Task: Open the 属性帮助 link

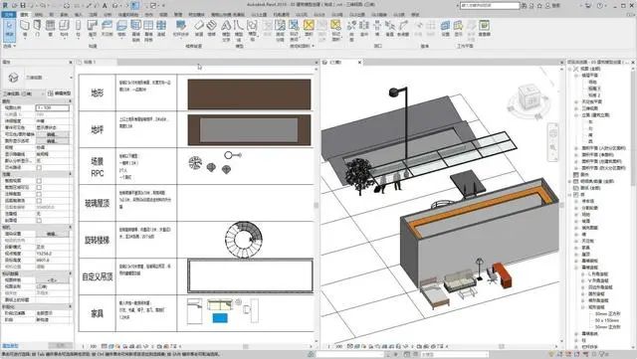Action: (10, 346)
